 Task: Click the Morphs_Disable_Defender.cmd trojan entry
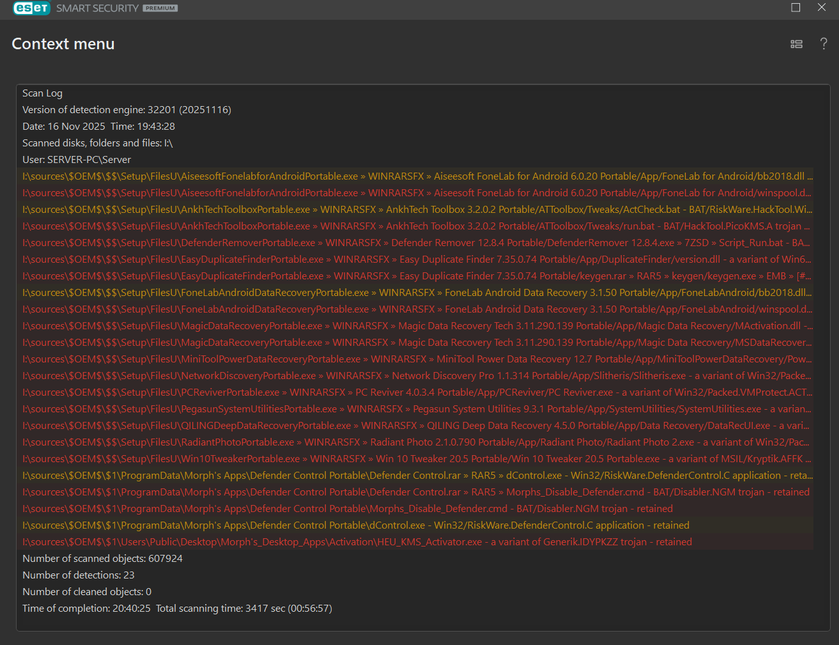tap(347, 509)
